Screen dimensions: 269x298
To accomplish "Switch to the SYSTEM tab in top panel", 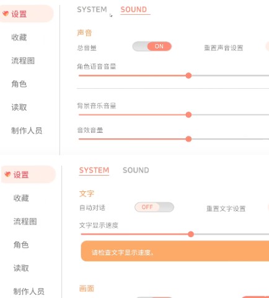I will 92,9.
